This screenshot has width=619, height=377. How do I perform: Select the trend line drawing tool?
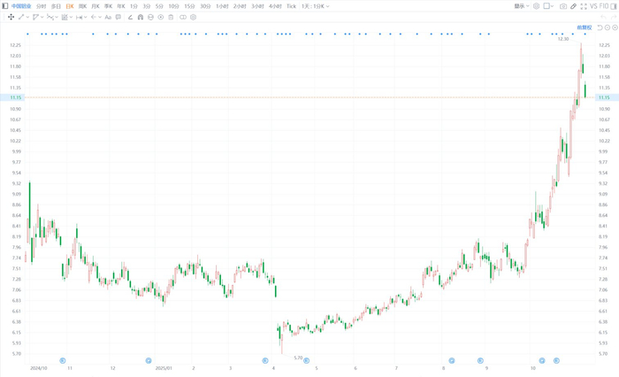(21, 17)
